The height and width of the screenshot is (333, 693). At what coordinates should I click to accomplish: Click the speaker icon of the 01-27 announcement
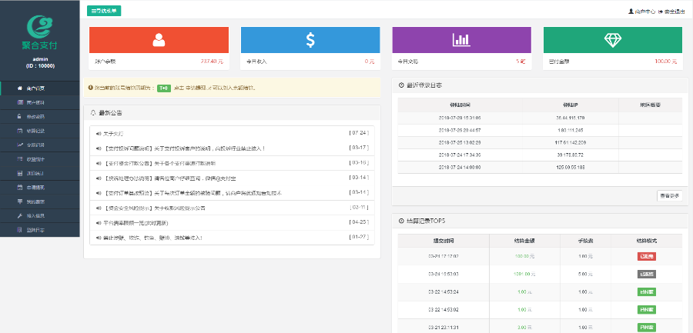point(99,238)
